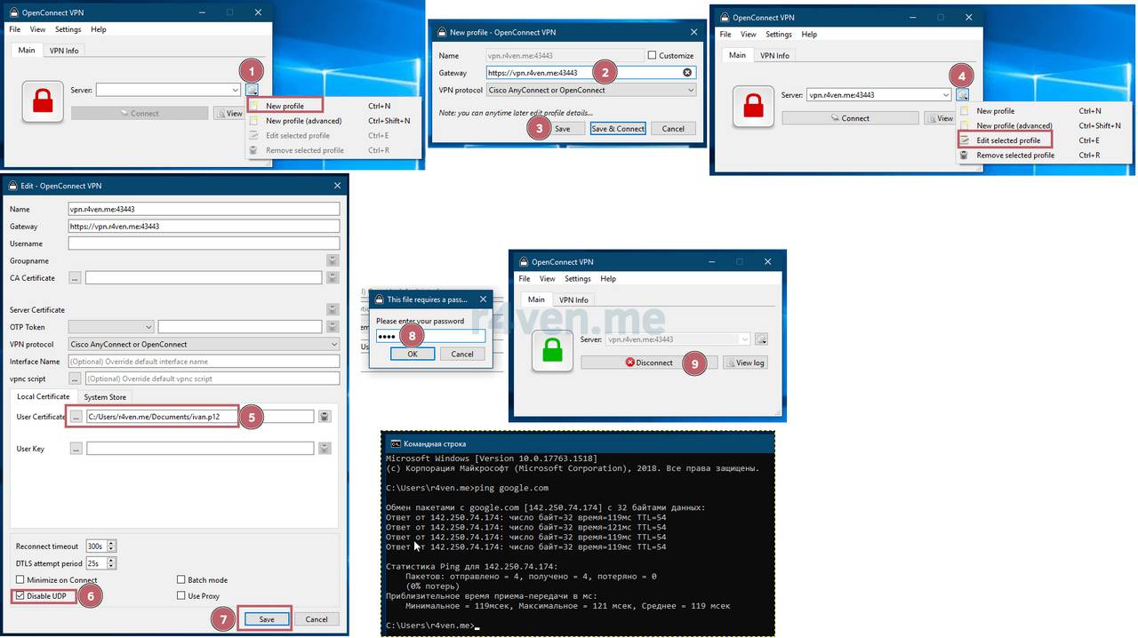Click the green padlock connection status icon
The image size is (1138, 638).
(552, 351)
